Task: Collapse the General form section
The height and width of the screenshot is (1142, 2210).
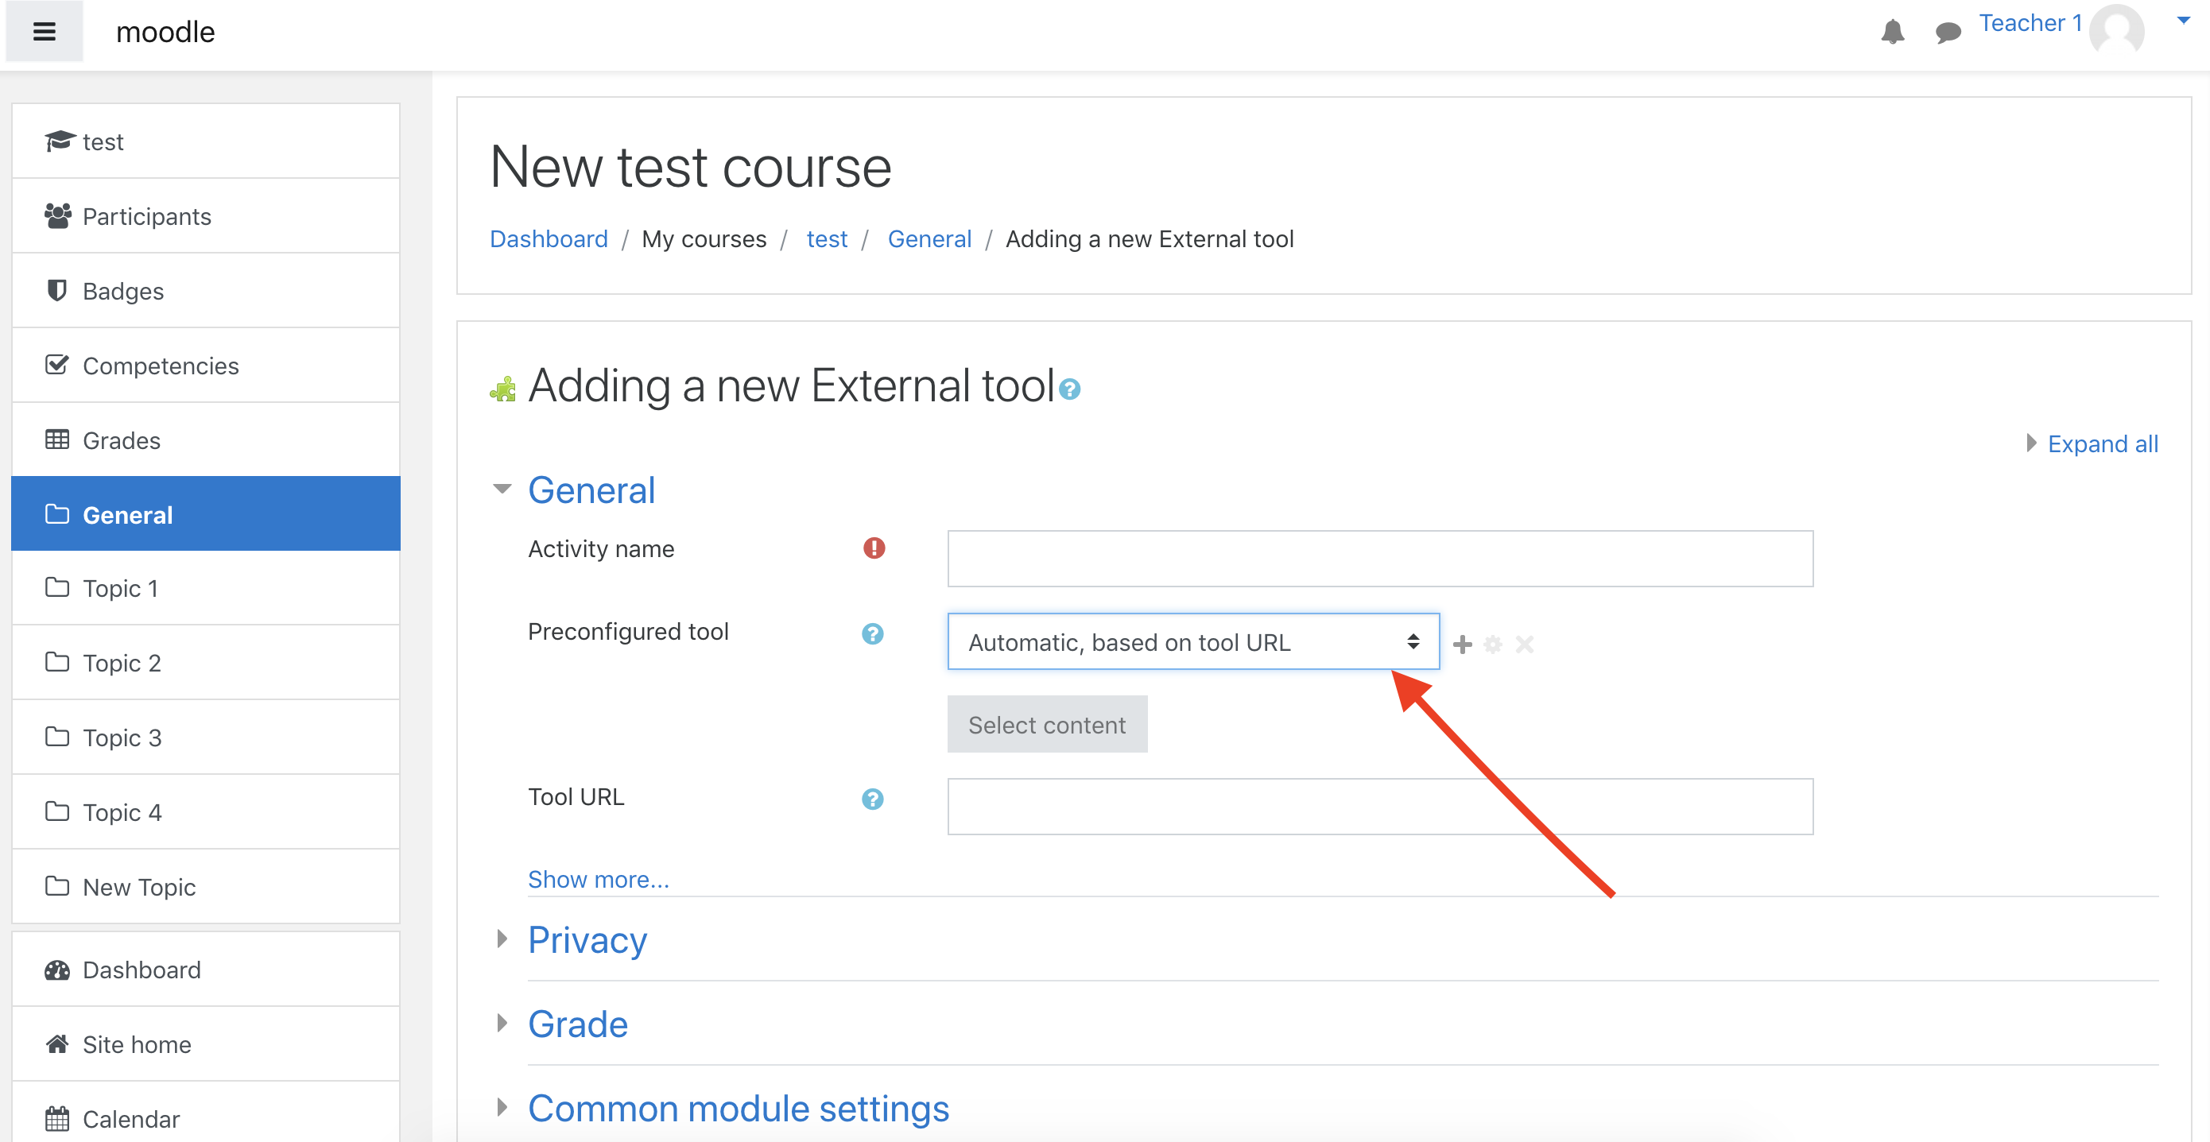Action: tap(590, 490)
